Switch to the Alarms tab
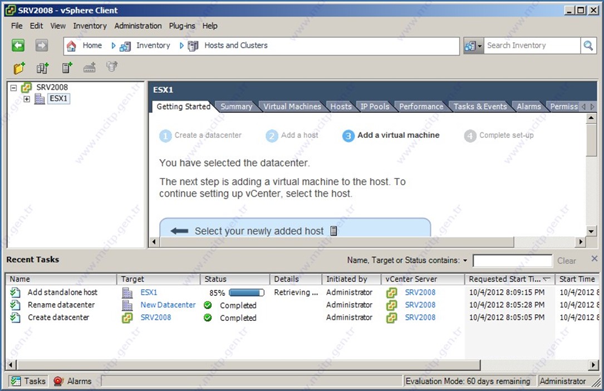Viewport: 604px width, 391px height. click(528, 107)
